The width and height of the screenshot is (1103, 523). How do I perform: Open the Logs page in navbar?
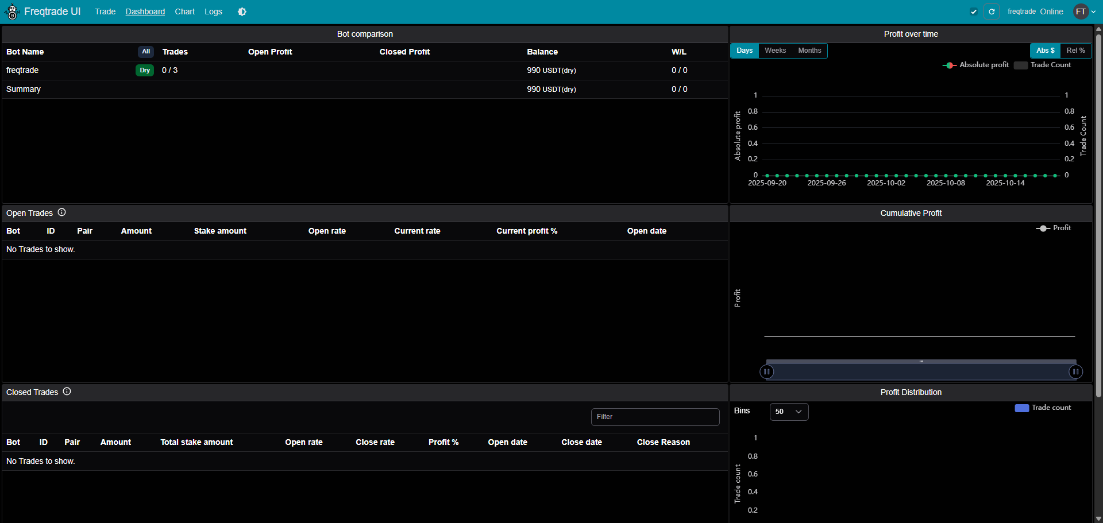click(213, 11)
